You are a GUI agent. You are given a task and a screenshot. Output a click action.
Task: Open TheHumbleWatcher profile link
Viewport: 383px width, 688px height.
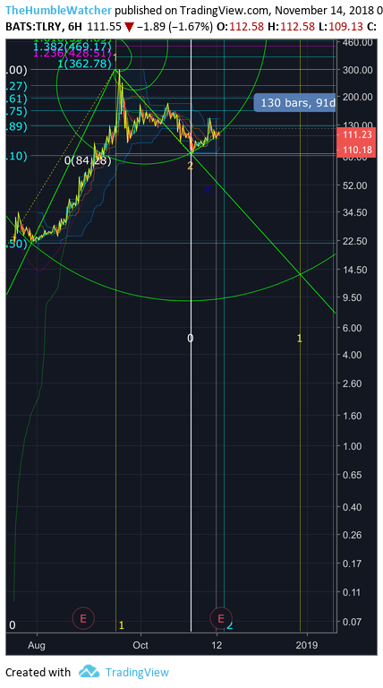[x=59, y=10]
